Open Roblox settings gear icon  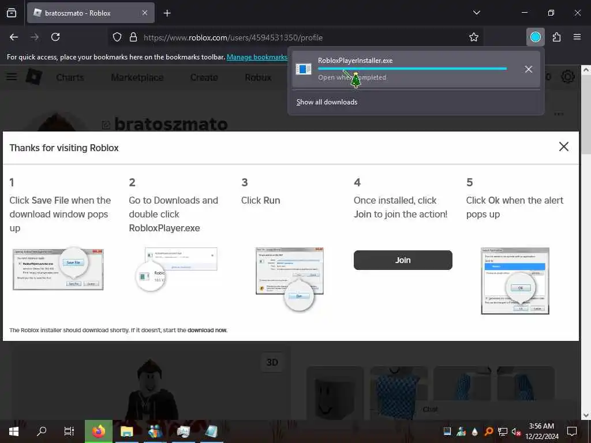point(568,77)
